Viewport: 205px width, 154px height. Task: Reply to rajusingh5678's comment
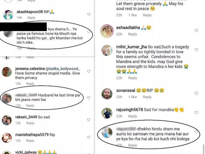133,116
